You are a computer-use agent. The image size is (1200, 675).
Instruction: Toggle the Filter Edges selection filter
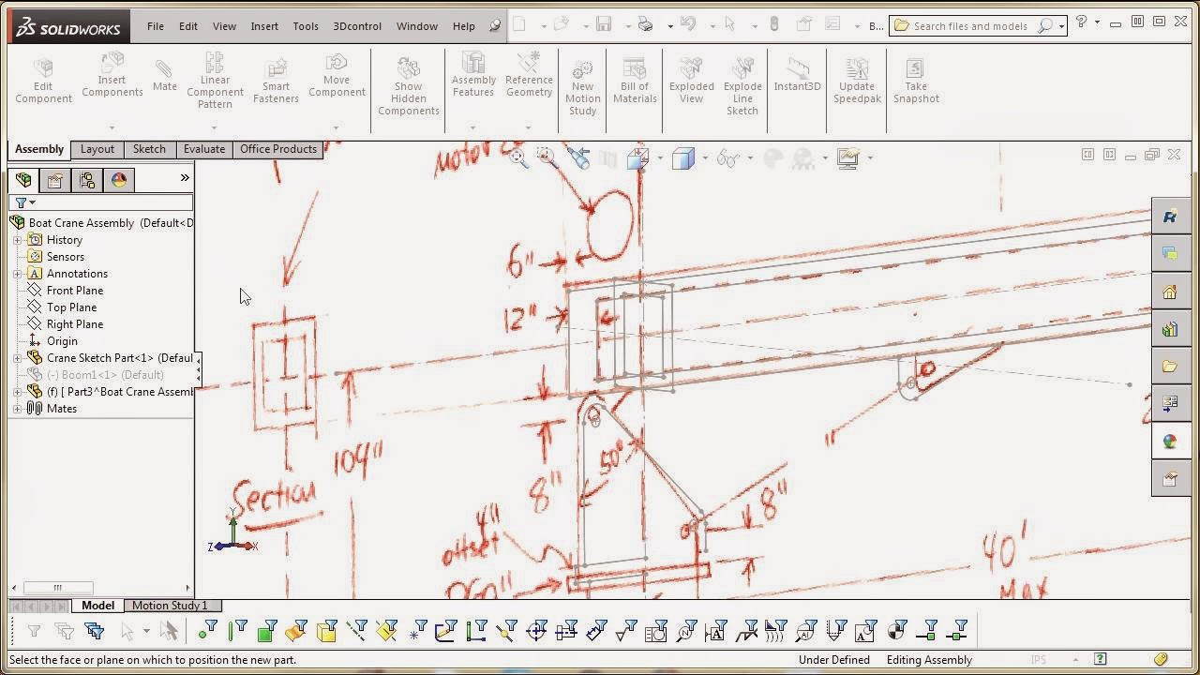(x=237, y=631)
